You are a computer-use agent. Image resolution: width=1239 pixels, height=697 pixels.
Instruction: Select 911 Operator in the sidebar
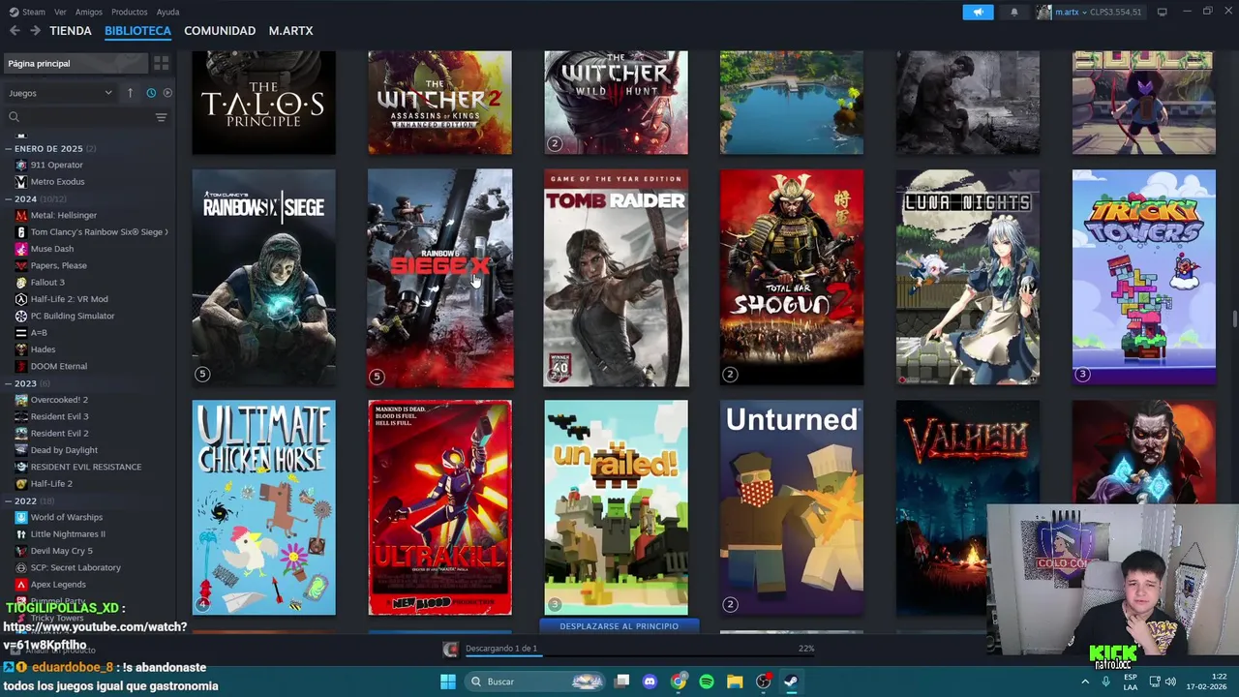(x=56, y=165)
